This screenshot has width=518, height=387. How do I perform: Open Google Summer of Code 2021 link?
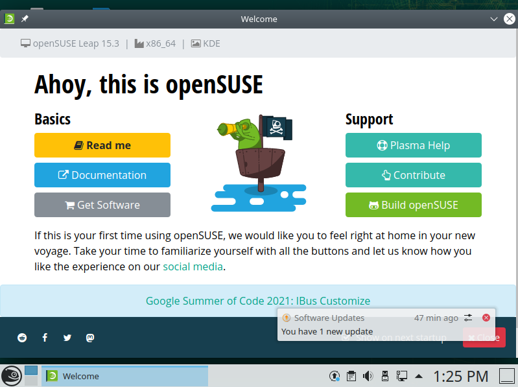tap(258, 301)
